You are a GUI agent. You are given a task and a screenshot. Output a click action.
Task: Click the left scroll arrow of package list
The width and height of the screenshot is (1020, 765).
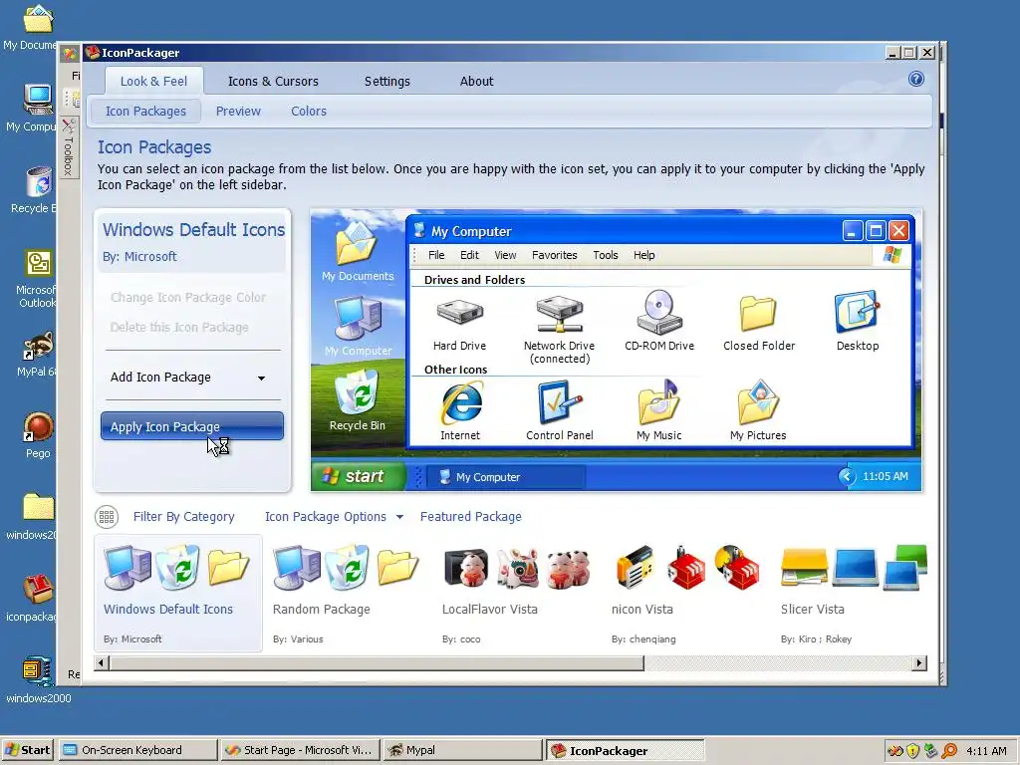point(101,663)
